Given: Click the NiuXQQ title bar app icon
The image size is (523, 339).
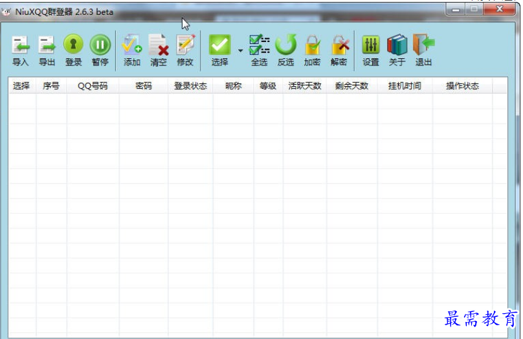Looking at the screenshot, I should (6, 12).
